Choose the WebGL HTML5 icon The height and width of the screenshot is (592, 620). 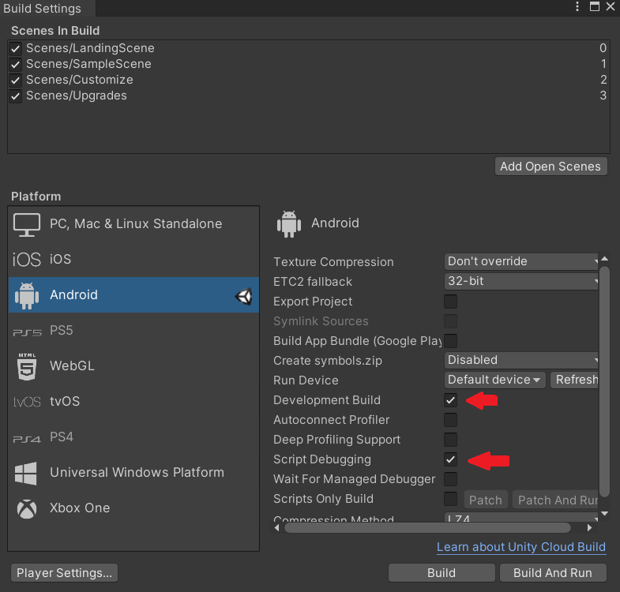[x=27, y=367]
